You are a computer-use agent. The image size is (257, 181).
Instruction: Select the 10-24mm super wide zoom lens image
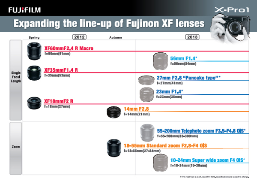point(161,163)
